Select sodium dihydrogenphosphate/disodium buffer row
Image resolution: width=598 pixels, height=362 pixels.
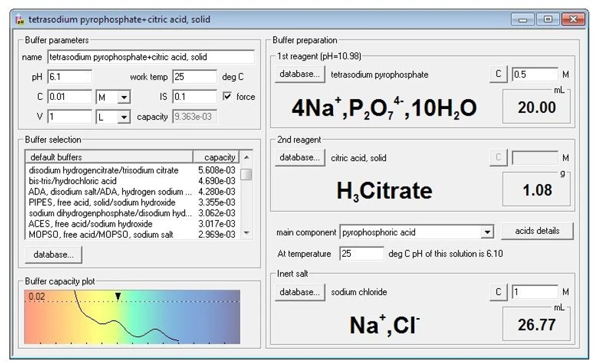132,213
